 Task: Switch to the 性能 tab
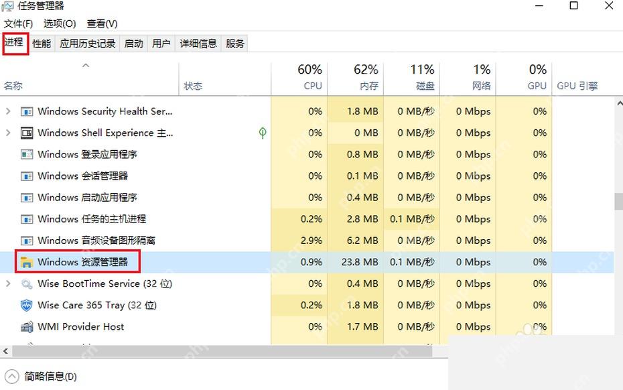42,44
